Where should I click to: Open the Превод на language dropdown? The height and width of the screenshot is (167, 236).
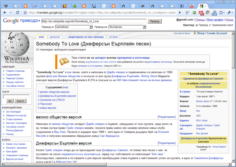click(x=127, y=27)
